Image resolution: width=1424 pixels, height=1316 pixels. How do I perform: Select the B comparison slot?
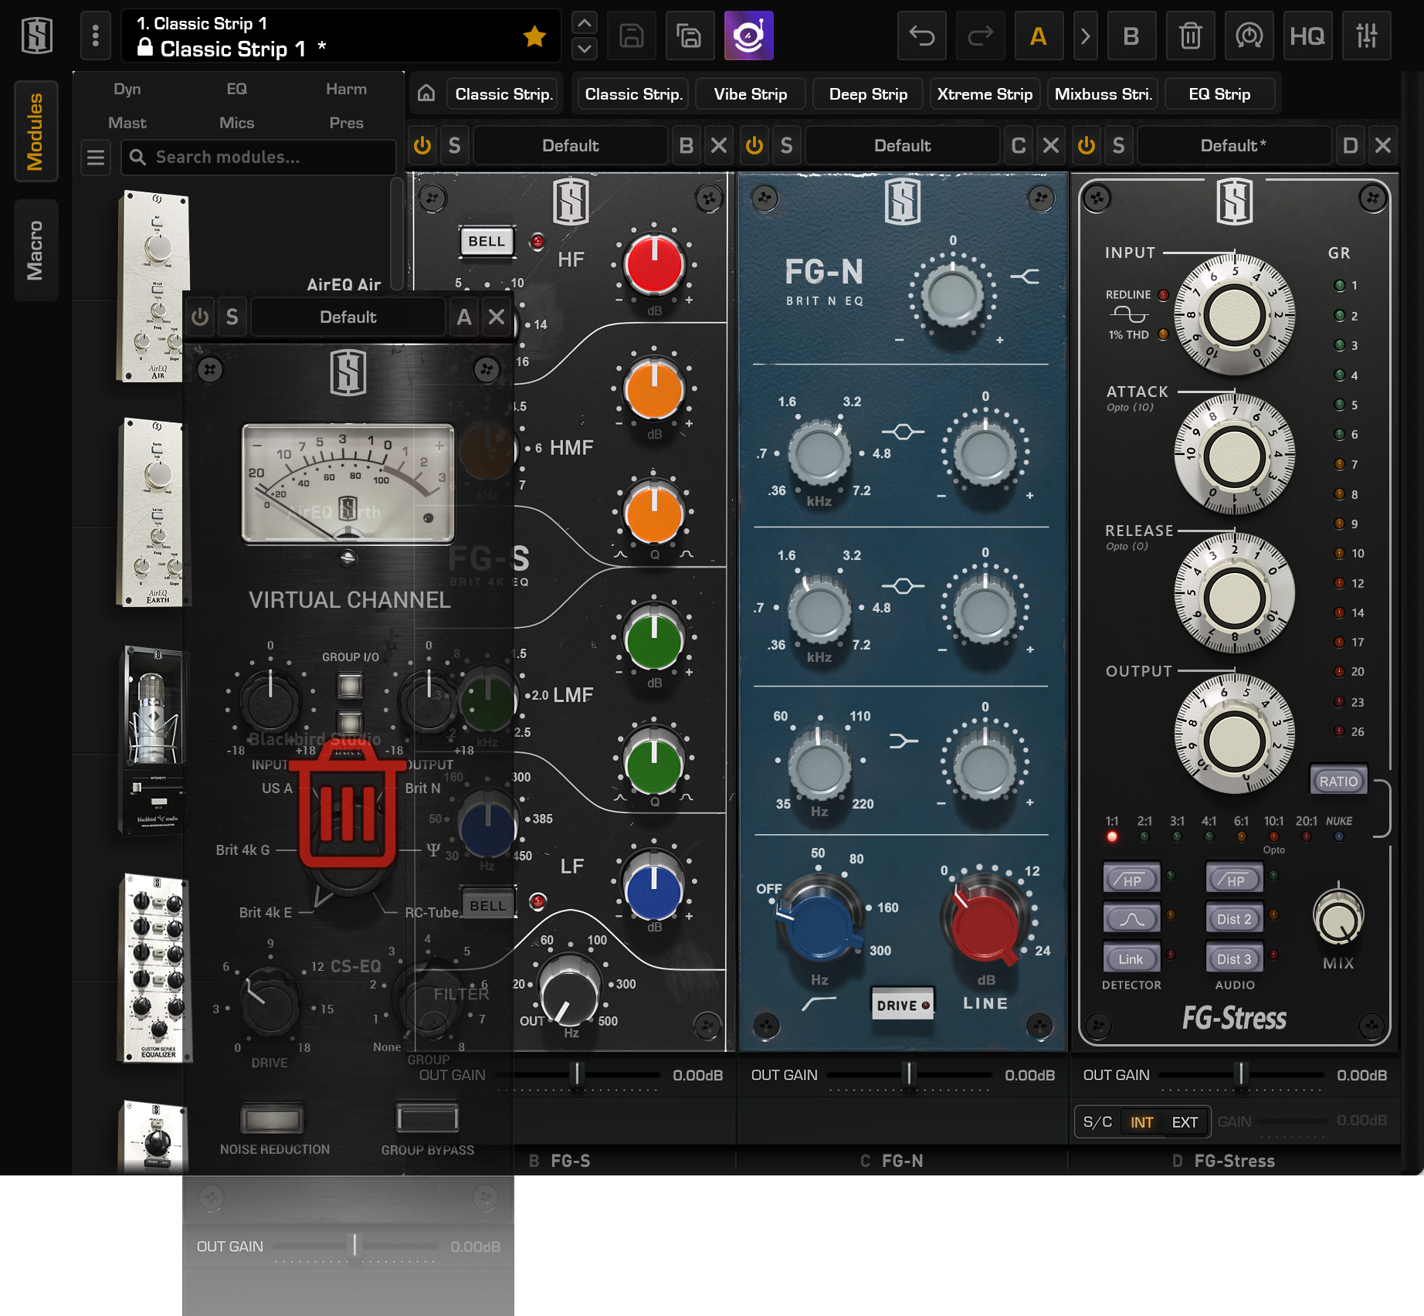coord(1131,36)
